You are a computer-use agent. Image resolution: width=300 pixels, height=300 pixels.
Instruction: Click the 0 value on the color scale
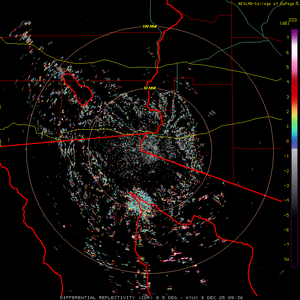[x=288, y=141]
